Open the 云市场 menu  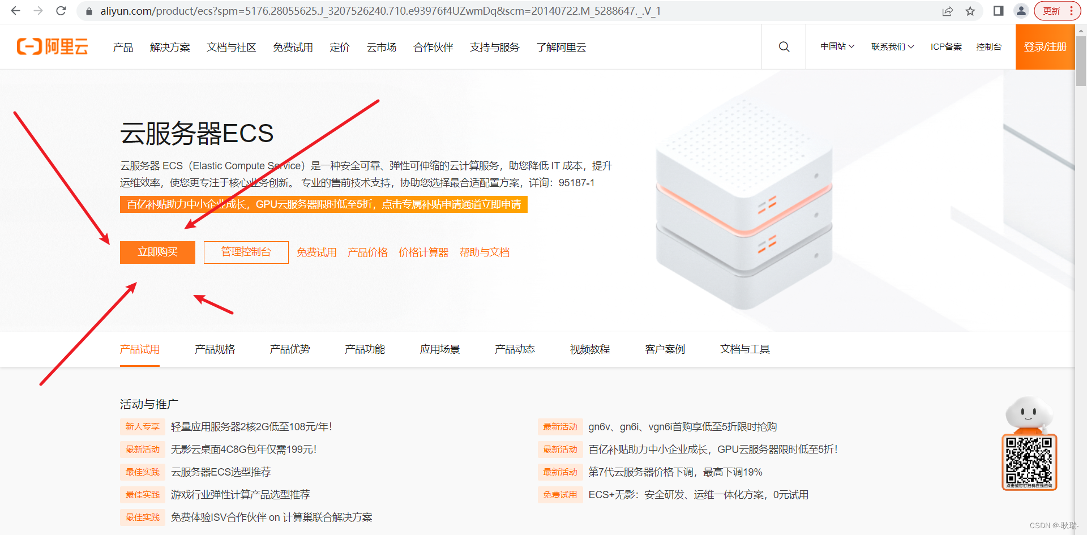coord(382,47)
